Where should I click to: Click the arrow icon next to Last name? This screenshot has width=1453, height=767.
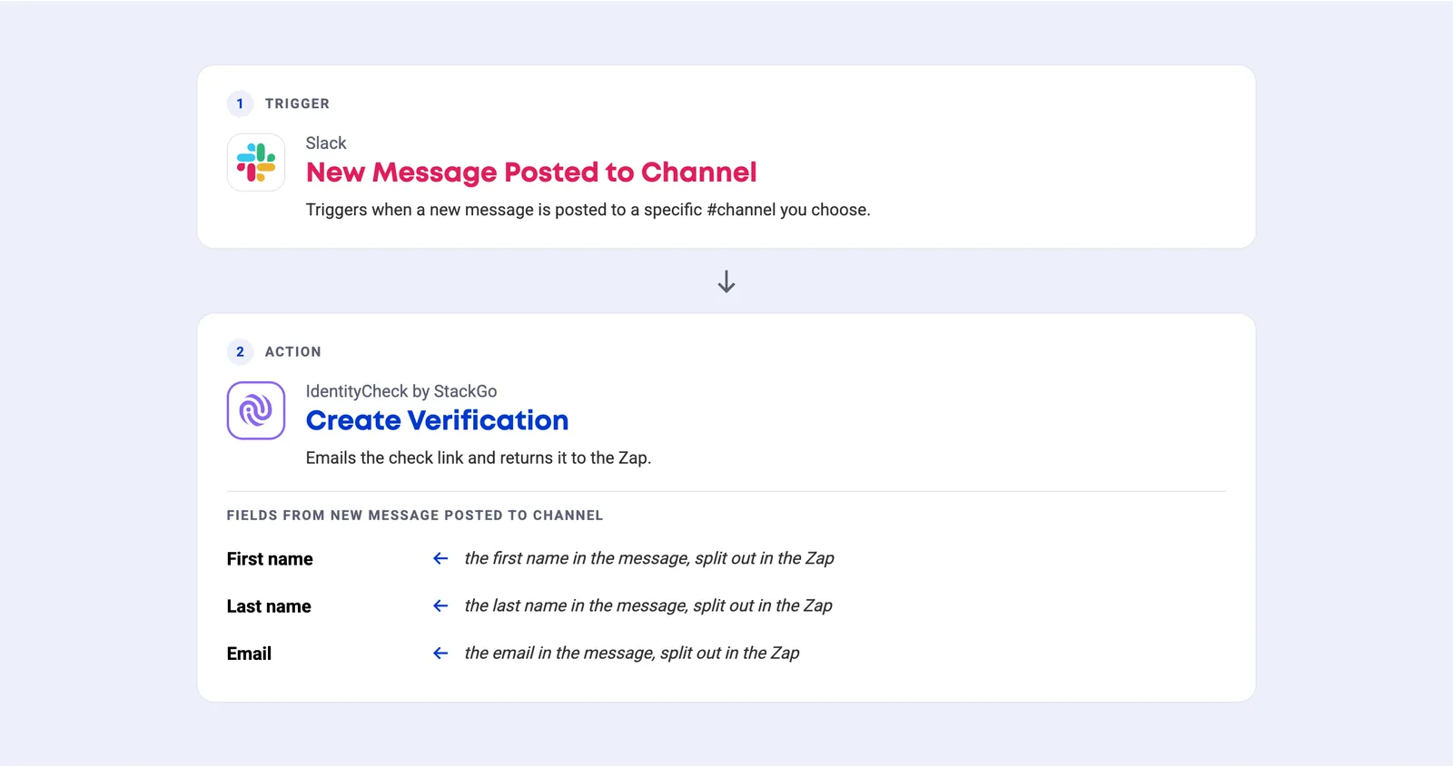pyautogui.click(x=440, y=606)
